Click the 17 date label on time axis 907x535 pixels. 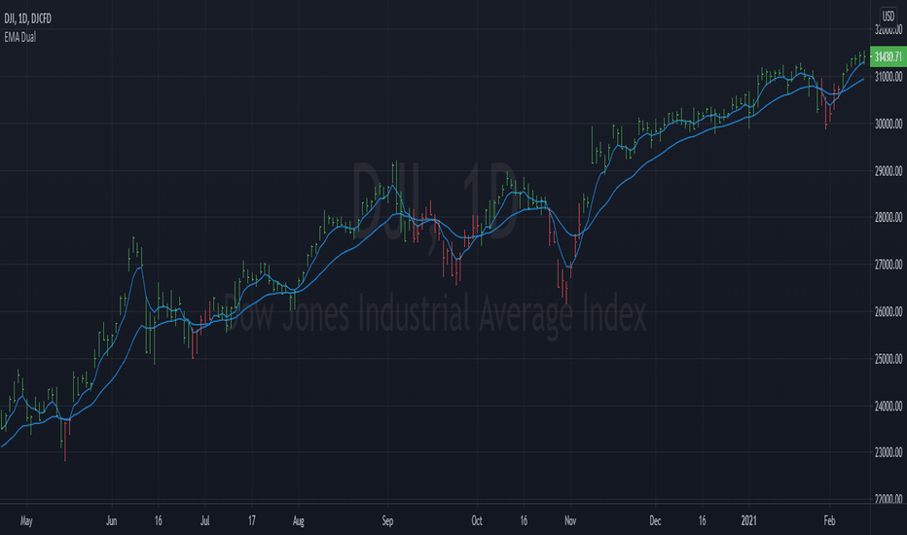[x=252, y=521]
